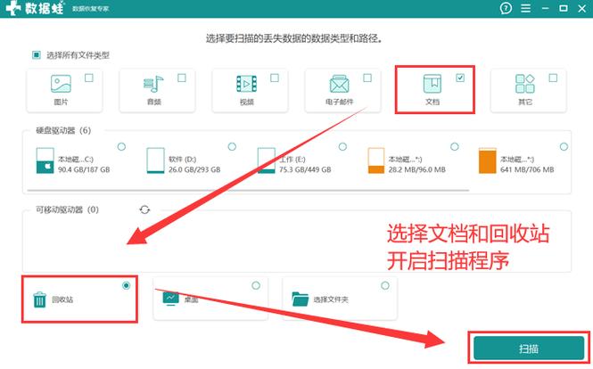Click the 26.0 GB/293 GB capacity text
Viewport: 593px width, 369px height.
[194, 169]
